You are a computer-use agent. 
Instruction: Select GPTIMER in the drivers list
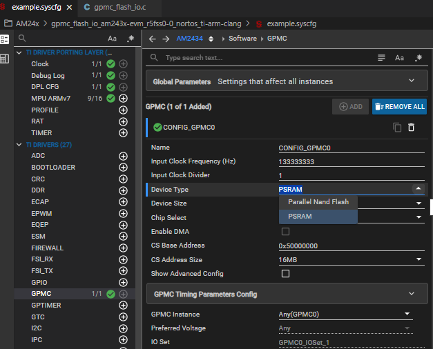[x=46, y=306]
